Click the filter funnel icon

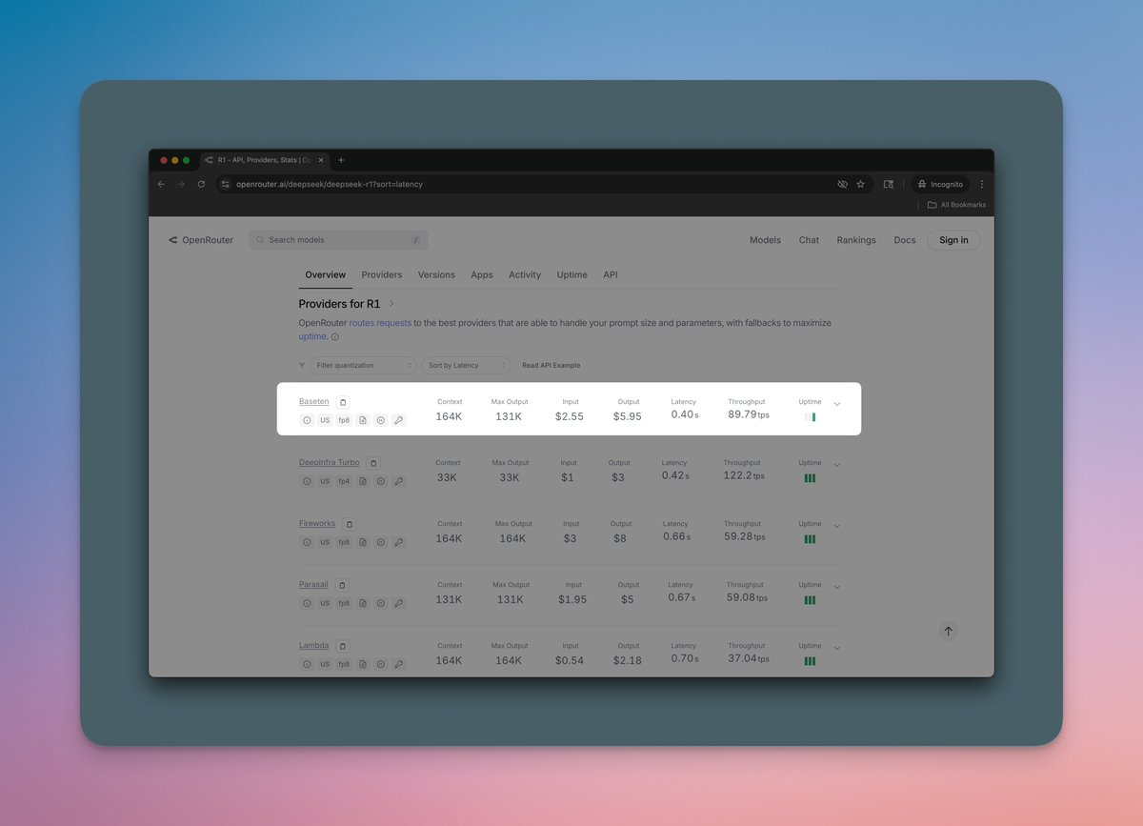click(x=302, y=365)
